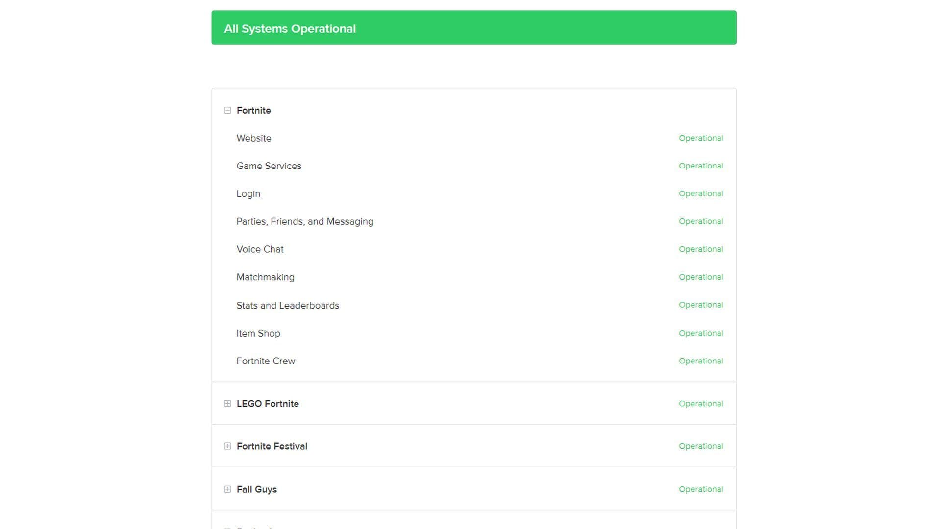Image resolution: width=941 pixels, height=529 pixels.
Task: Expand the LEGO Fortnite group
Action: click(227, 404)
